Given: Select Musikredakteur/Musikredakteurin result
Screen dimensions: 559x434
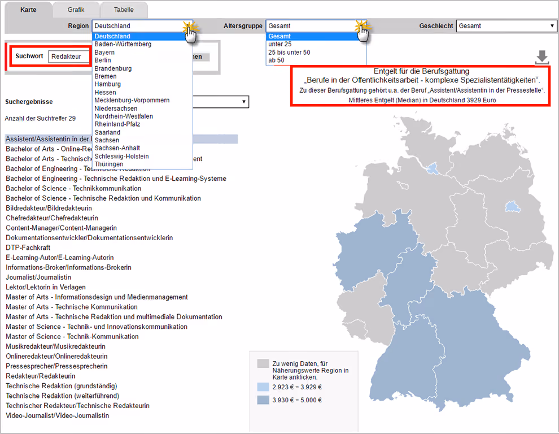Looking at the screenshot, I should (x=55, y=346).
